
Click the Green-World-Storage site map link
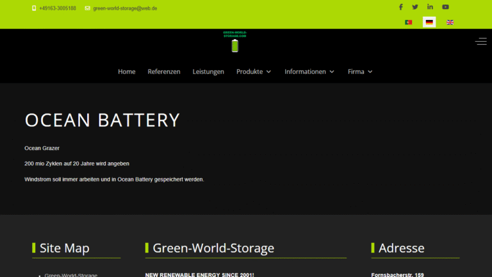click(x=70, y=275)
